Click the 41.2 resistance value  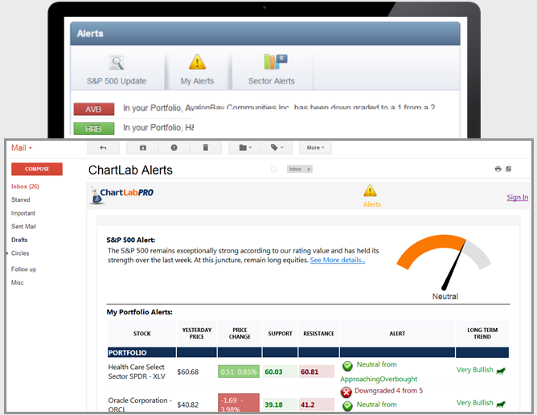tap(308, 405)
